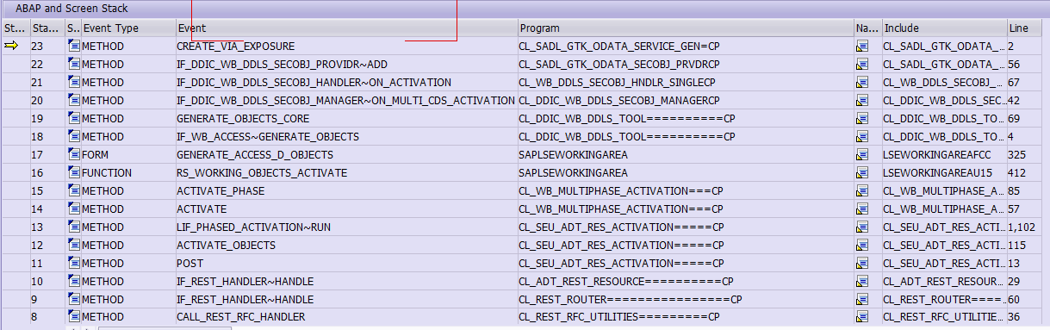Select event ACTIVATE_PHASE

[x=221, y=191]
